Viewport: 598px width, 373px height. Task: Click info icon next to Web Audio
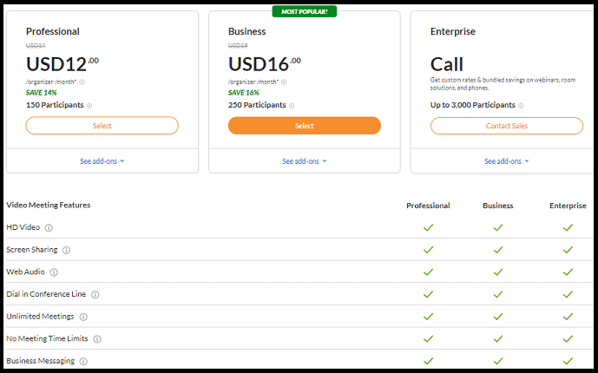click(x=56, y=272)
